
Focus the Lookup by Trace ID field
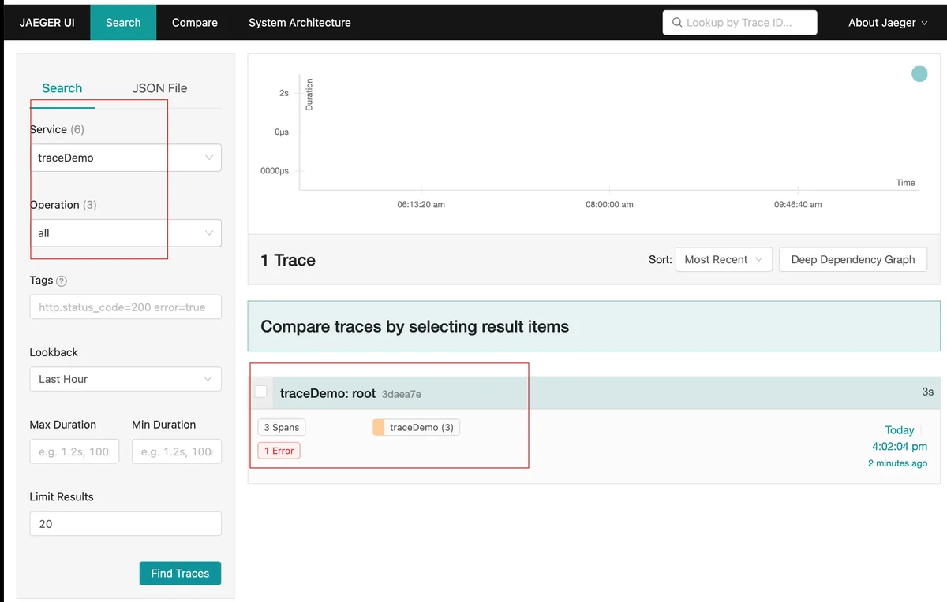tap(739, 23)
